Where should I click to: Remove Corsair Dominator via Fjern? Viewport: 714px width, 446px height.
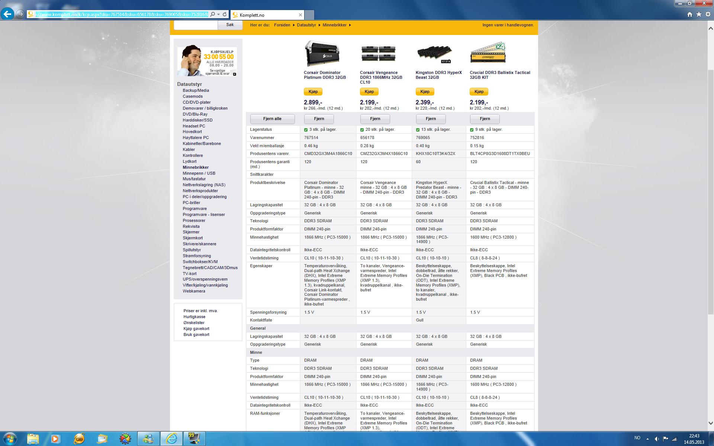point(319,119)
